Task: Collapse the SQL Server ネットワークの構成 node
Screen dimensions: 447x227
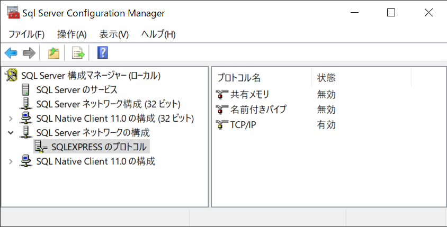Action: pos(11,133)
